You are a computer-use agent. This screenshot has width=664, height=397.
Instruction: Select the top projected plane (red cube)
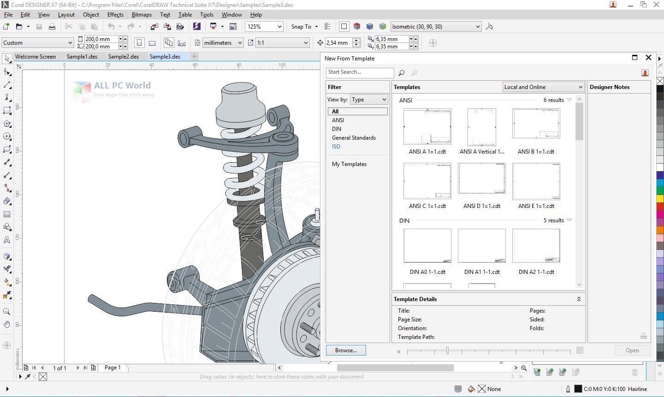(357, 27)
